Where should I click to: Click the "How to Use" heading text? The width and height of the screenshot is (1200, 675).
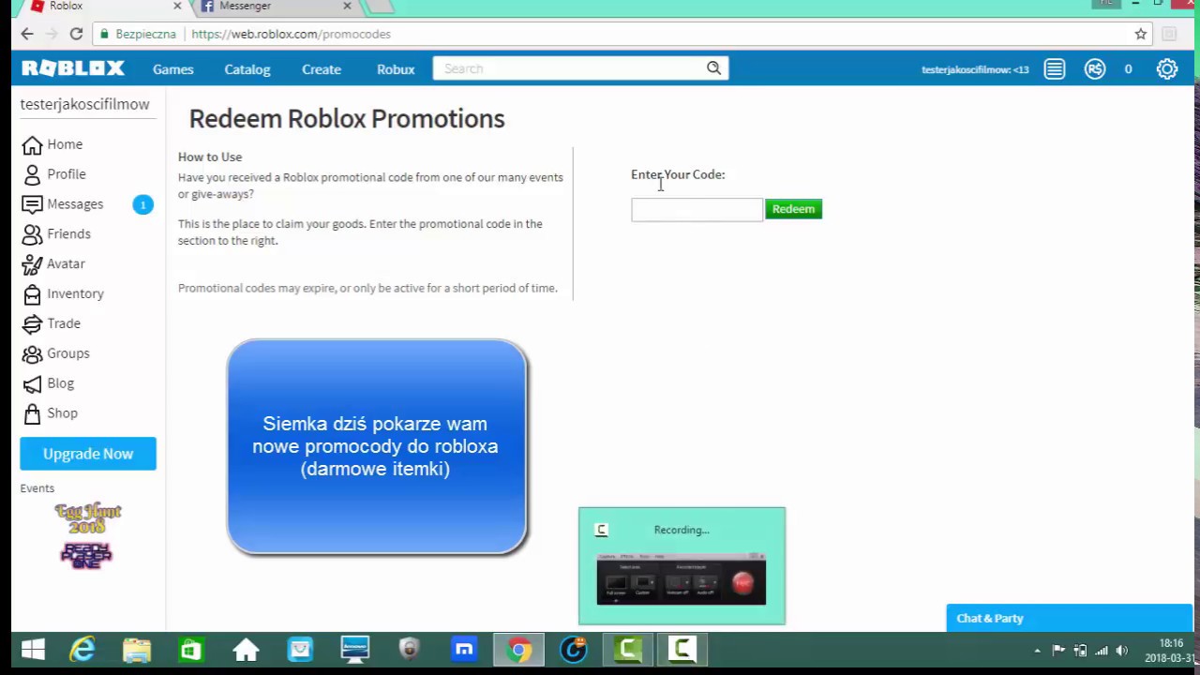[210, 157]
